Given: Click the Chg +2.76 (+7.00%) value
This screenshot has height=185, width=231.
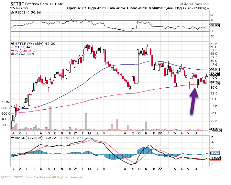Looking at the screenshot, I should [190, 8].
